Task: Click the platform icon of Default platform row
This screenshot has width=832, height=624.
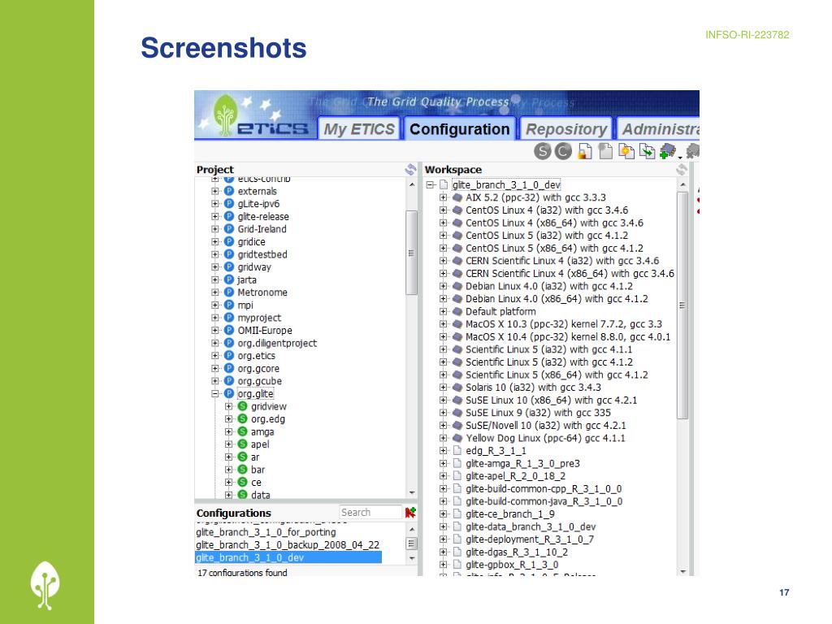Action: (x=457, y=311)
